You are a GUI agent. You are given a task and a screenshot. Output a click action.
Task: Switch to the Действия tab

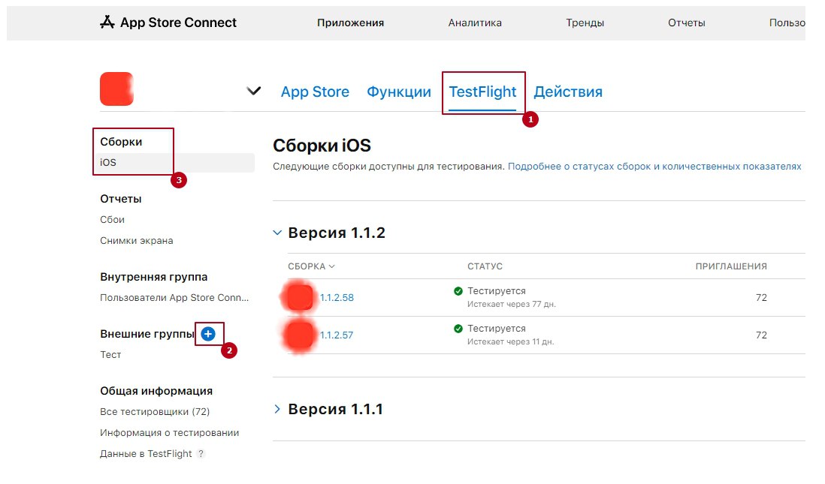(x=568, y=92)
